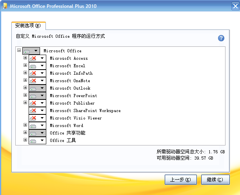The height and width of the screenshot is (195, 240).
Task: Click the Office installer icon in title bar
Action: [5, 6]
